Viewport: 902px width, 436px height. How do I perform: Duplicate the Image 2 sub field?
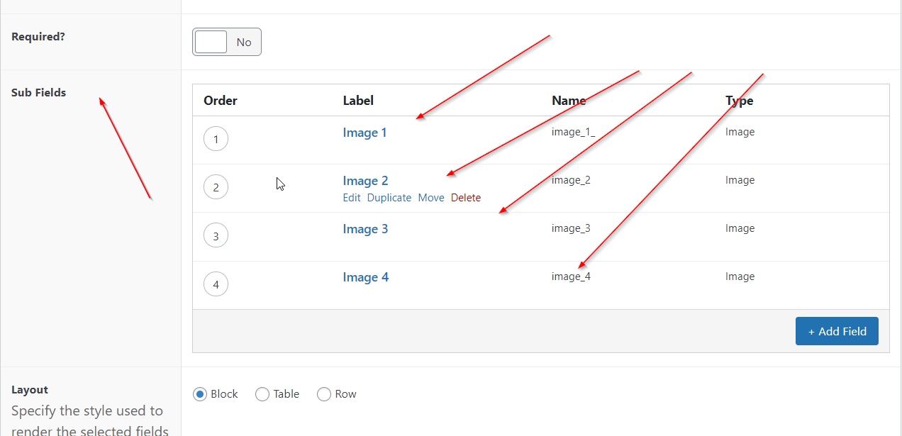389,198
